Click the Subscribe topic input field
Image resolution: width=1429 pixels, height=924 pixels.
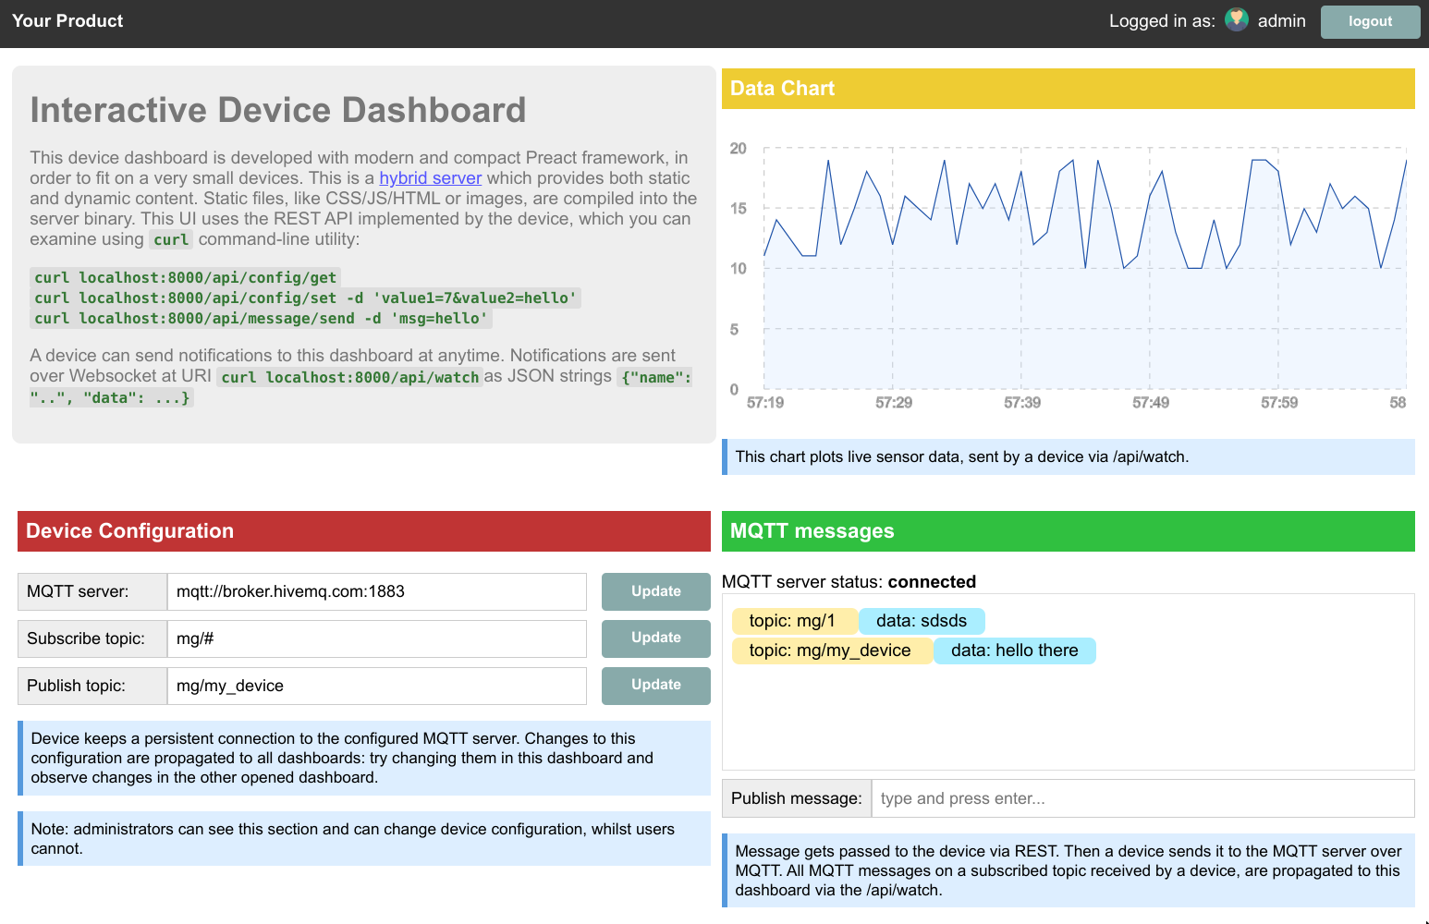[x=377, y=638]
